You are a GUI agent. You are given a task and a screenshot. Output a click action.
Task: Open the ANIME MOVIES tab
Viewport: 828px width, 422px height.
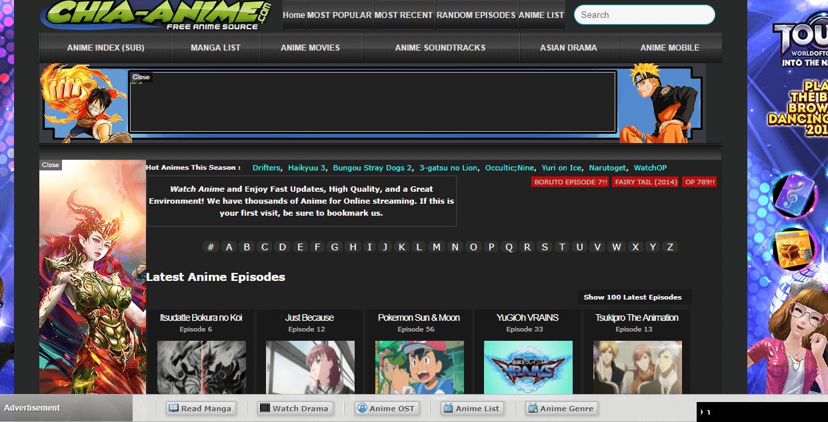310,48
